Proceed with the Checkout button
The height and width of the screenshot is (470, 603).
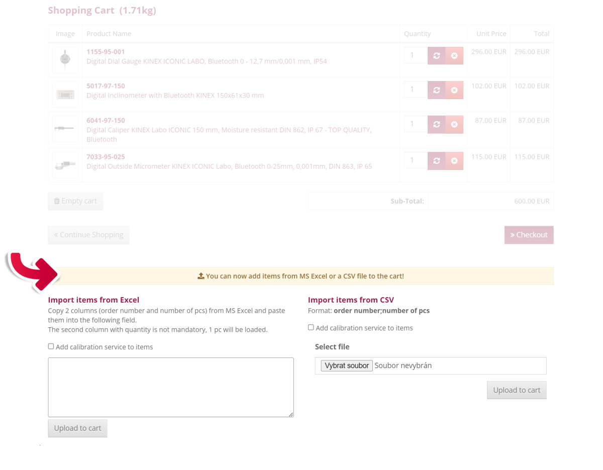click(529, 235)
